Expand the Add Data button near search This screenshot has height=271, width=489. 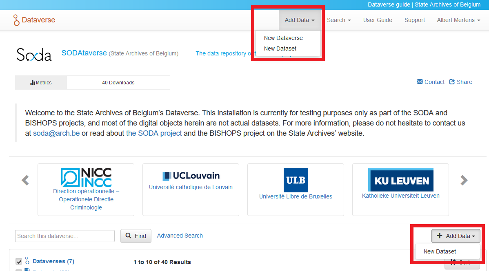point(456,236)
